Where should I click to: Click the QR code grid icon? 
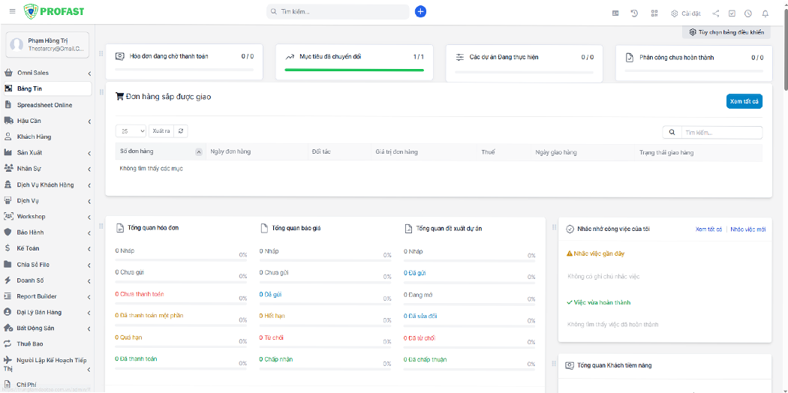coord(654,13)
